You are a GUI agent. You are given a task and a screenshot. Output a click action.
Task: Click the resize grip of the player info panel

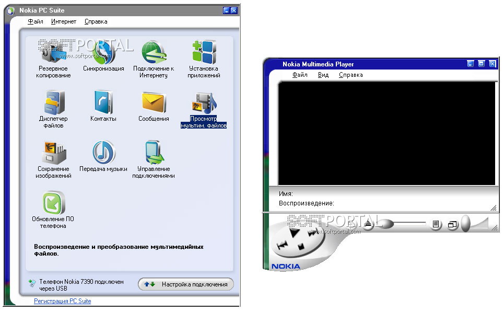tap(494, 208)
